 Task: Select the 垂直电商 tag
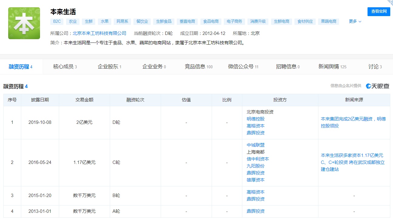(187, 22)
